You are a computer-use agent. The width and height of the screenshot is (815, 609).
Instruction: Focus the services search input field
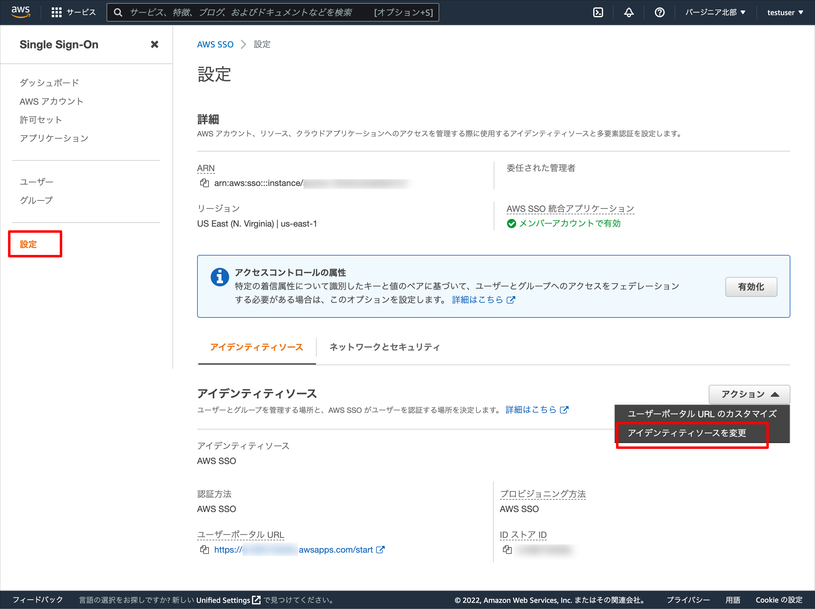pyautogui.click(x=273, y=13)
